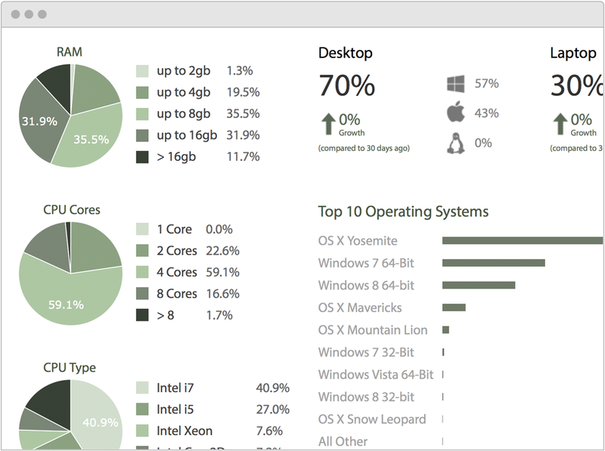Click the 'OS X Snow Leopard' label
This screenshot has width=605, height=451.
point(372,419)
